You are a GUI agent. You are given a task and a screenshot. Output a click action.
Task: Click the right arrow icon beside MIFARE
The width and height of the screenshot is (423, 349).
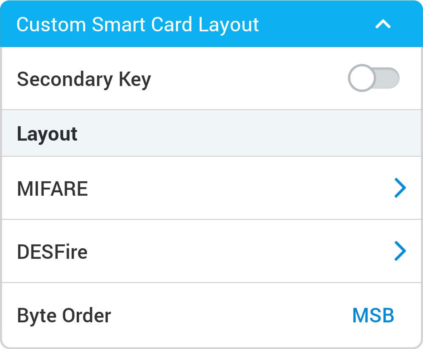(x=400, y=188)
